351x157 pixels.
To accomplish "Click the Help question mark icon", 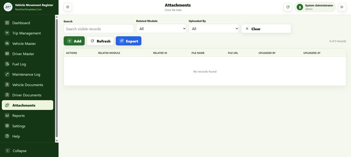I will [7, 136].
